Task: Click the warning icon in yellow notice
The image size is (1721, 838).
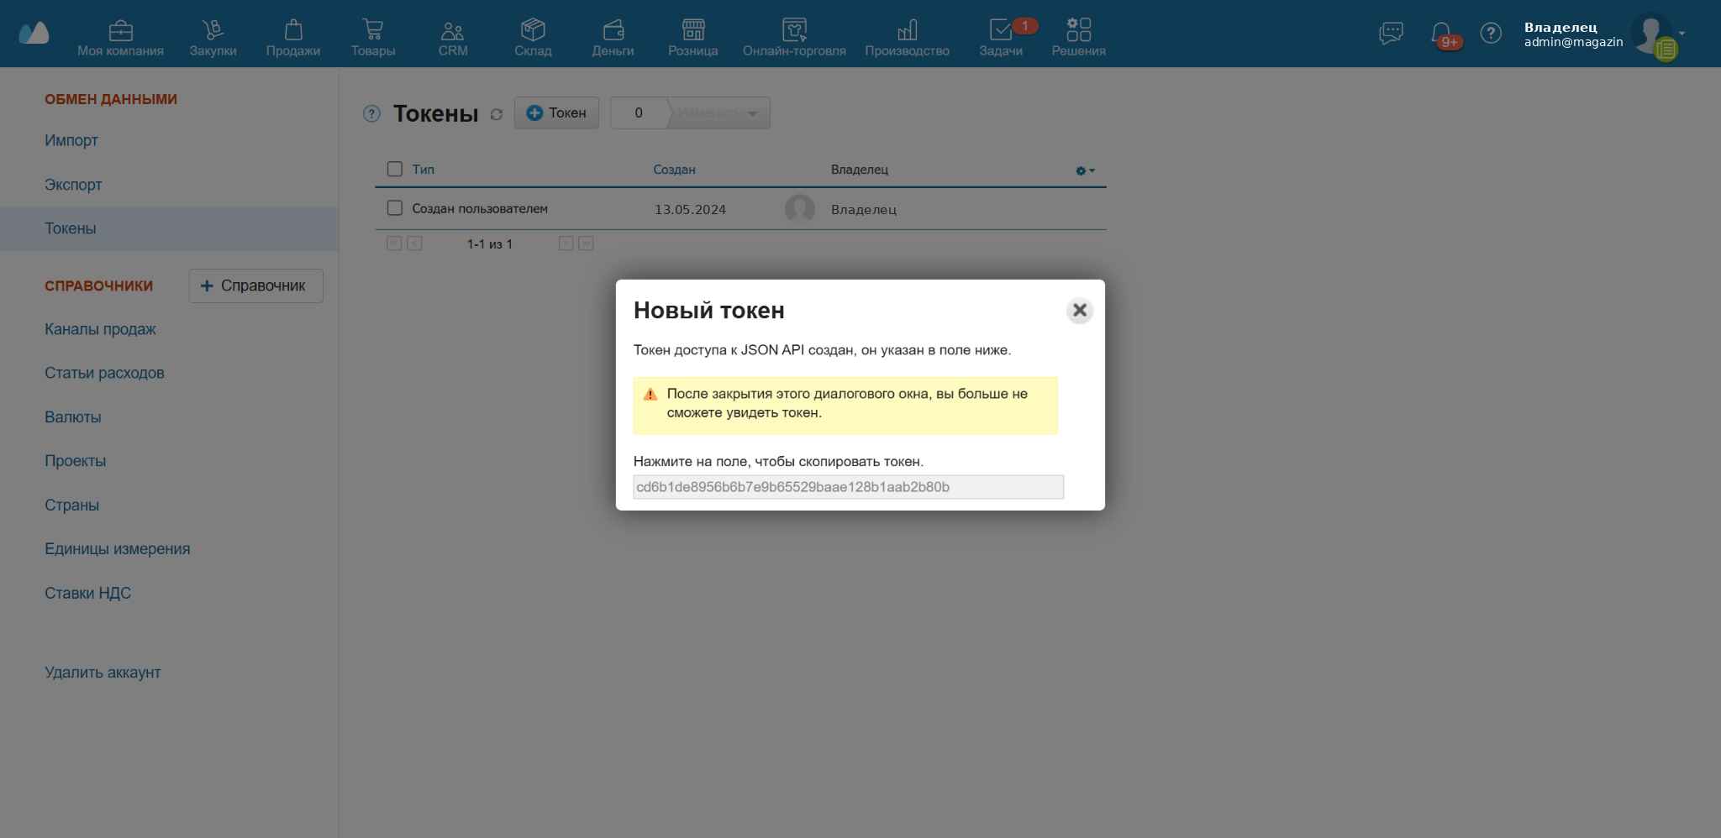Action: click(x=650, y=395)
